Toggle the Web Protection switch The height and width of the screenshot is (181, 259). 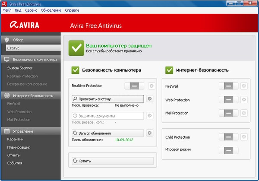coord(228,100)
